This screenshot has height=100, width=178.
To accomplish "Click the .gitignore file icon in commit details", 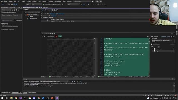I will (x=154, y=51).
